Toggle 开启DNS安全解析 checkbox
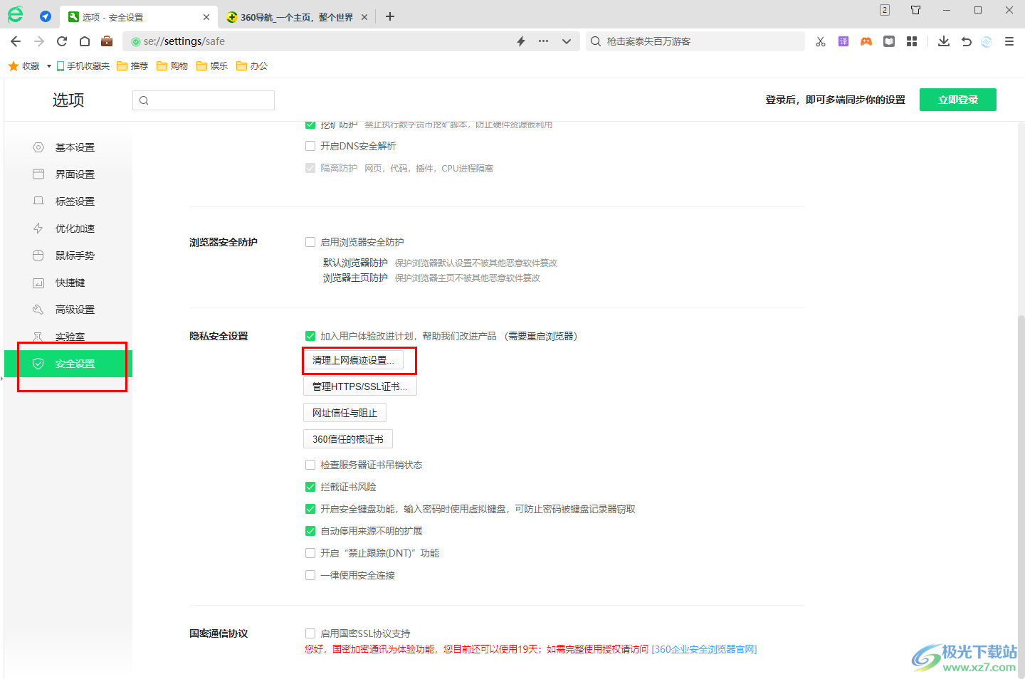Image resolution: width=1025 pixels, height=679 pixels. (310, 146)
